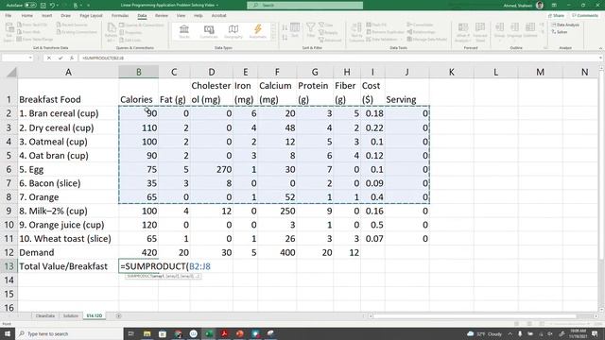Click Relationships icon

click(409, 32)
